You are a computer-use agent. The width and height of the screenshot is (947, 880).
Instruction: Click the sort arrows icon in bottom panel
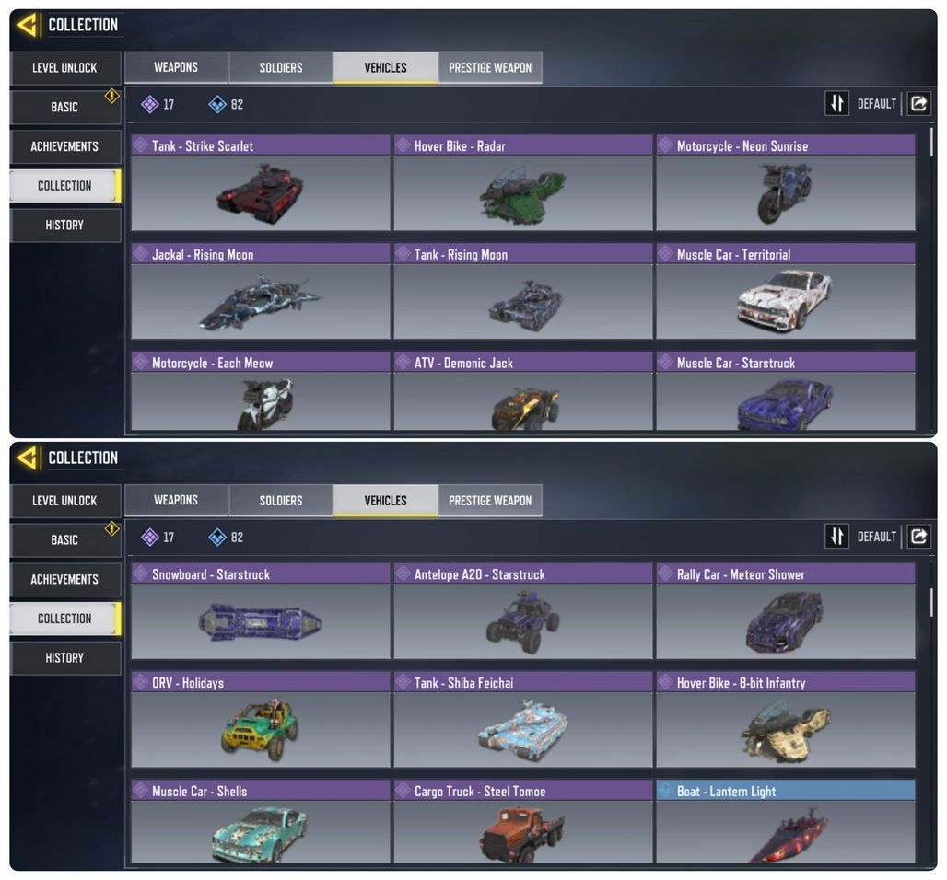tap(836, 537)
